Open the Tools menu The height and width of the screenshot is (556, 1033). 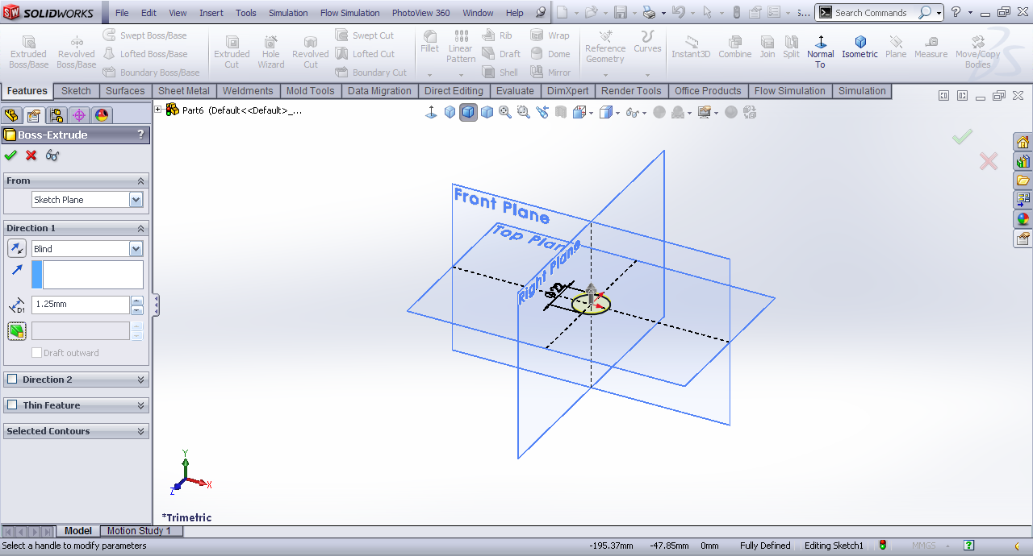(x=246, y=13)
